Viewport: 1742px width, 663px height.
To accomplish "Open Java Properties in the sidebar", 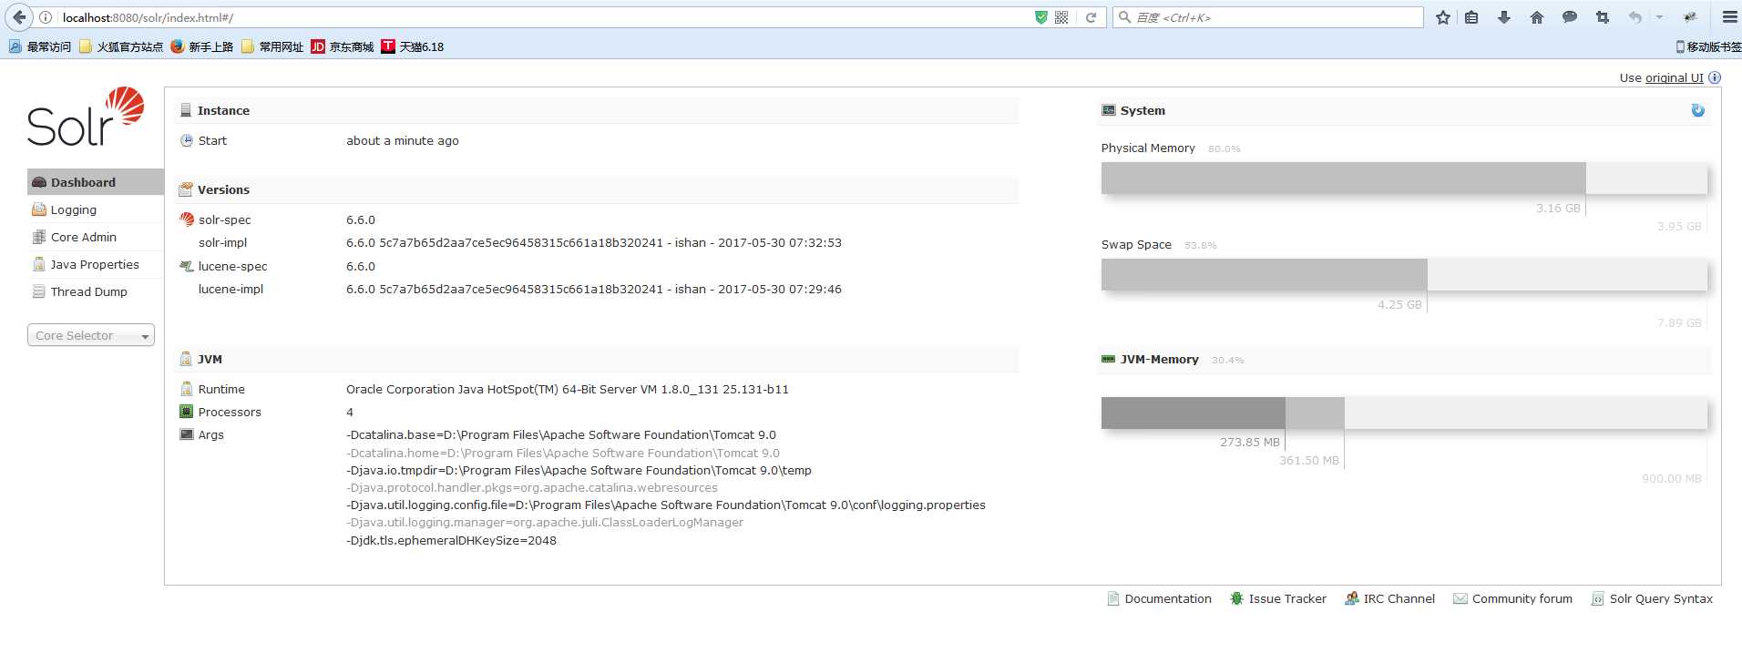I will click(x=96, y=264).
